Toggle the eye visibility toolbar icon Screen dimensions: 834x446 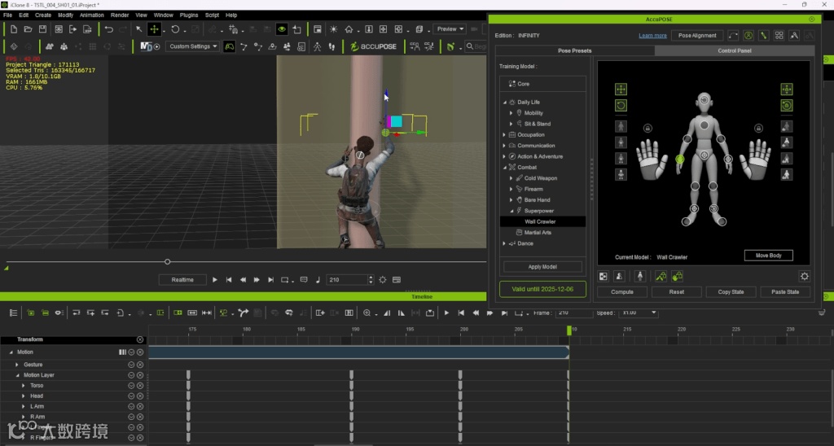coord(282,29)
